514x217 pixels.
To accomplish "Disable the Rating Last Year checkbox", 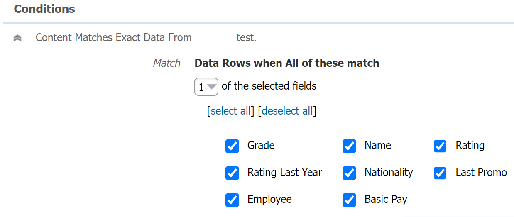I will (232, 173).
